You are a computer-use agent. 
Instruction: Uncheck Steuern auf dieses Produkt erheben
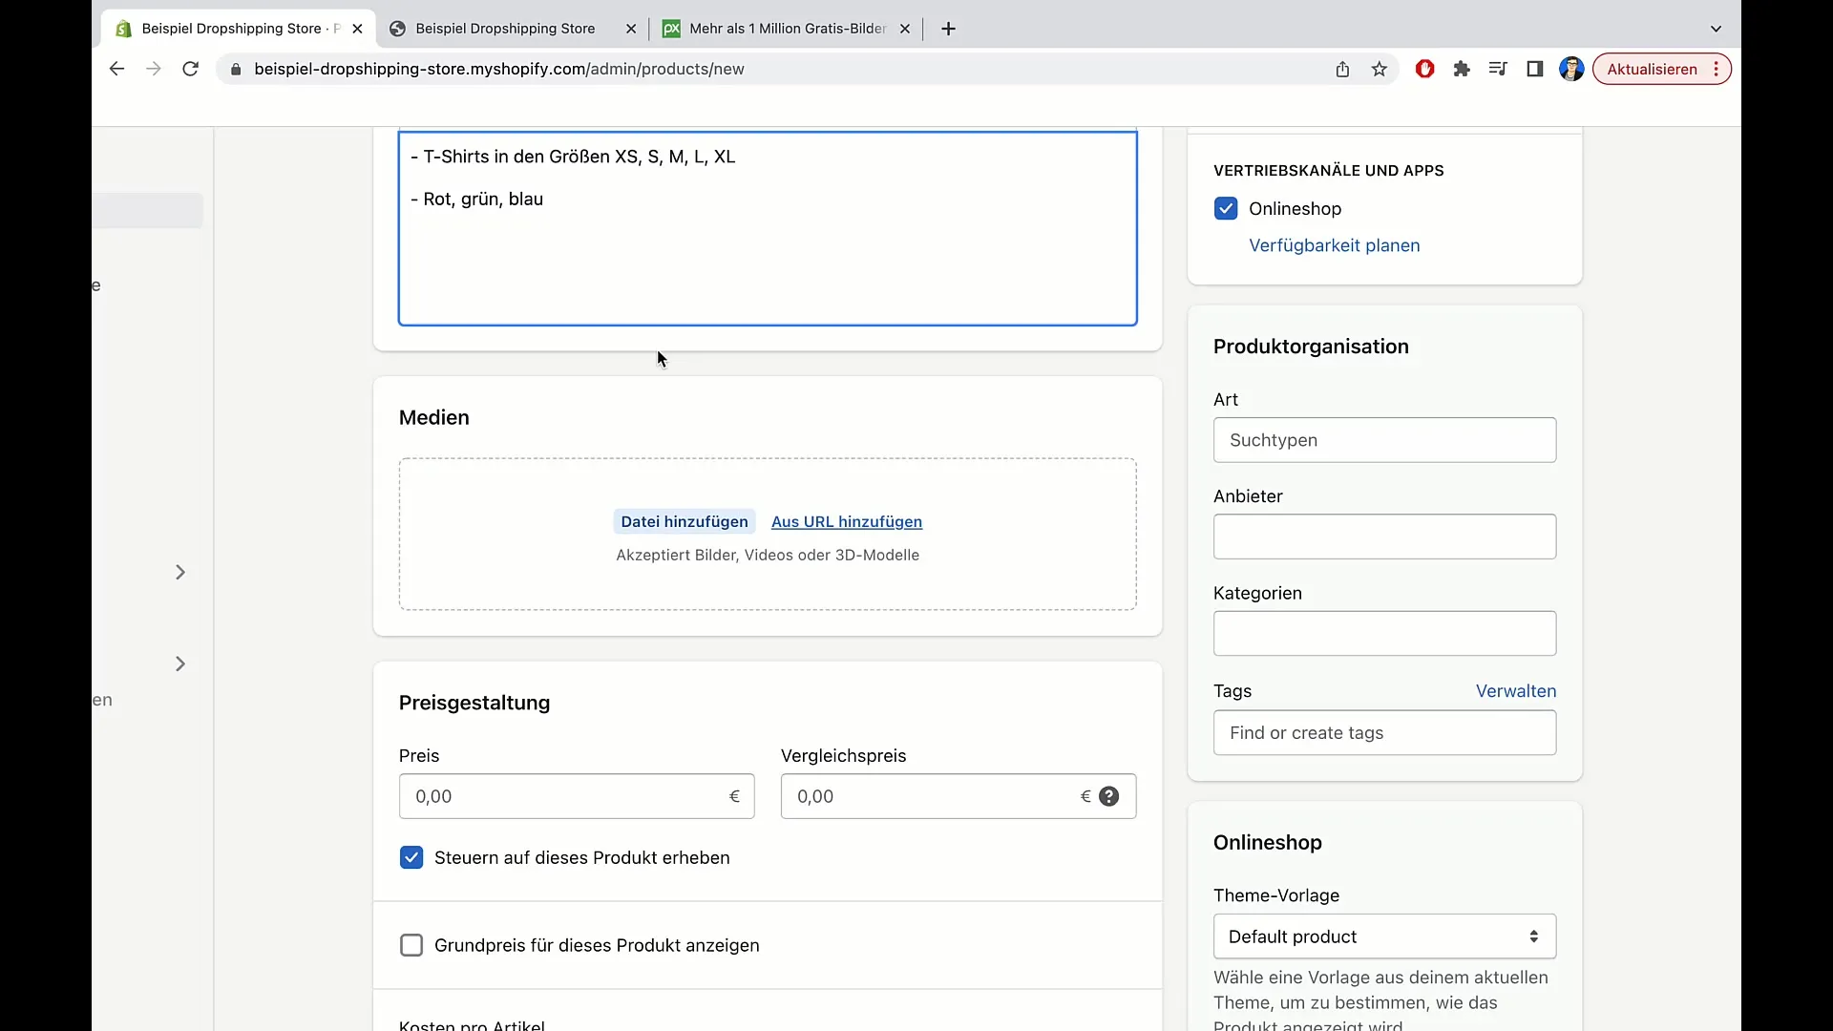[x=411, y=857]
